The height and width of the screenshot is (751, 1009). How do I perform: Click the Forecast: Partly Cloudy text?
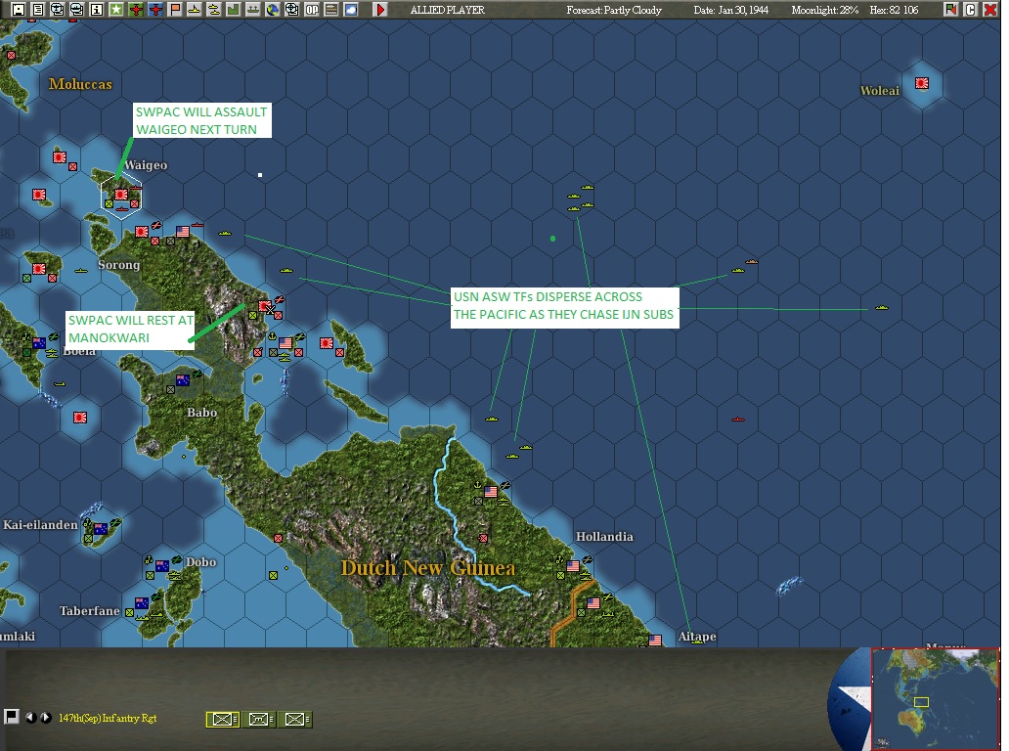pyautogui.click(x=614, y=11)
